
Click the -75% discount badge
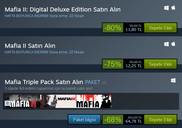pos(113,64)
